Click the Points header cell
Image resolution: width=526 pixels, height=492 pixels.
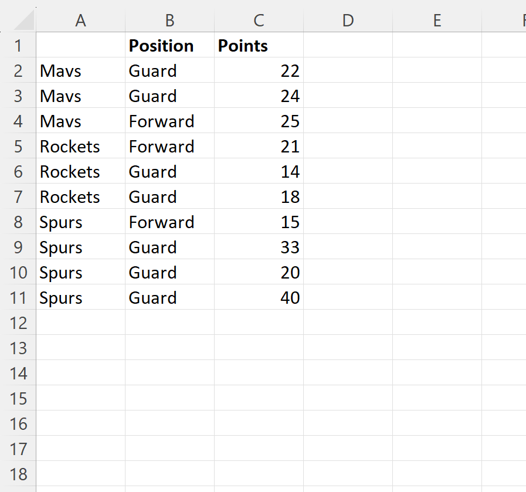259,45
